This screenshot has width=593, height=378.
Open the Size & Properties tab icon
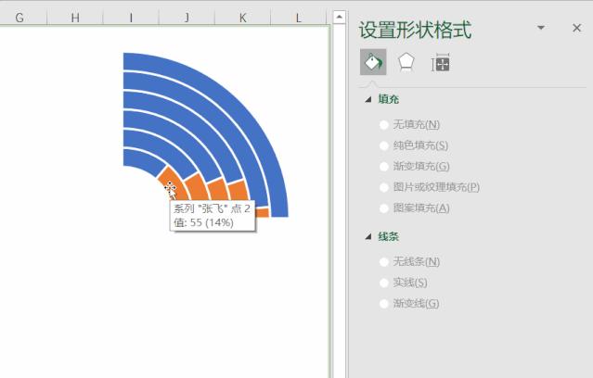coord(440,63)
